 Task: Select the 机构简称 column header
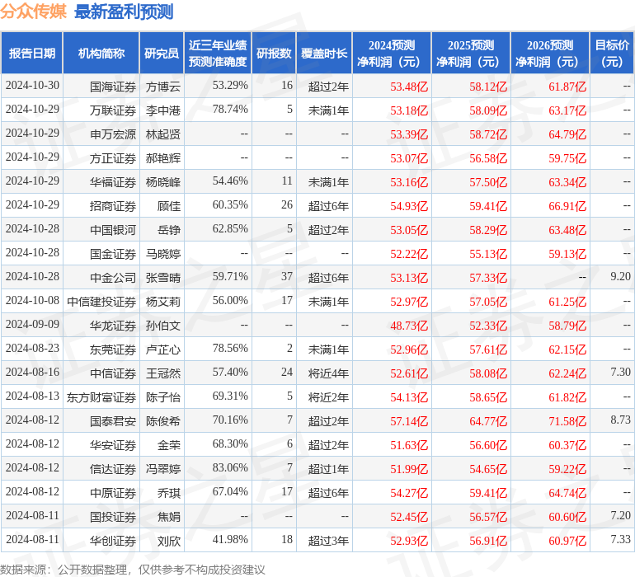101,54
